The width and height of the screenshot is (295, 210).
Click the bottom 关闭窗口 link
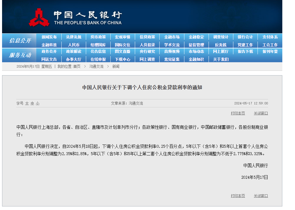pos(261,196)
